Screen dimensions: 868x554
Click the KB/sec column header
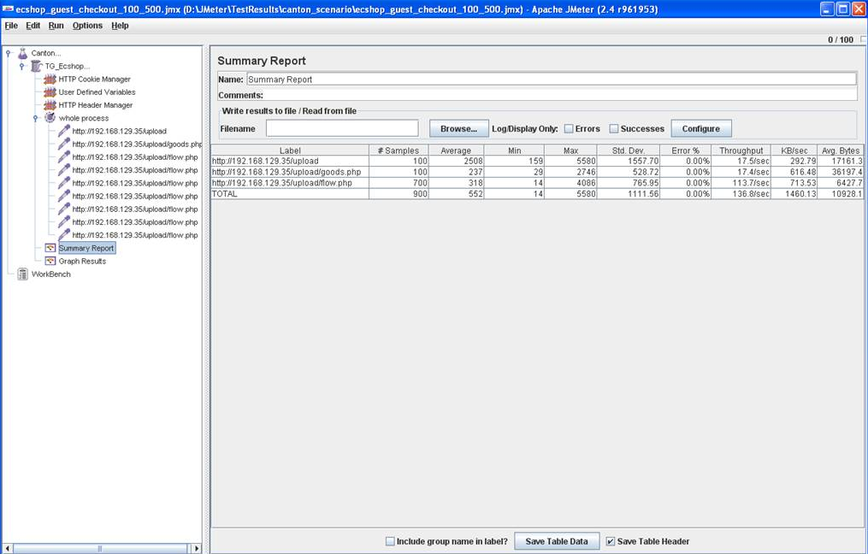pyautogui.click(x=794, y=150)
